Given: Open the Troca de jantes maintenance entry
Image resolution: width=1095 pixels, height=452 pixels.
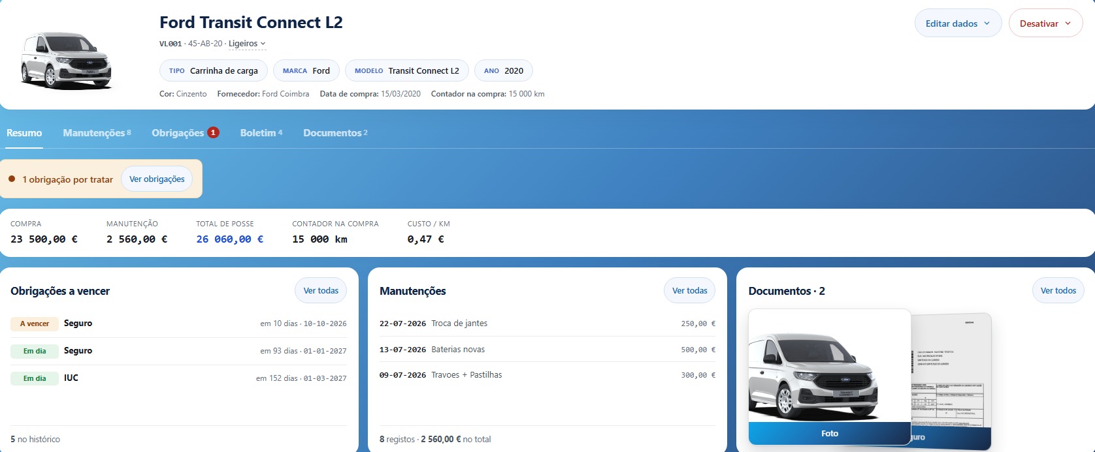Looking at the screenshot, I should point(547,324).
